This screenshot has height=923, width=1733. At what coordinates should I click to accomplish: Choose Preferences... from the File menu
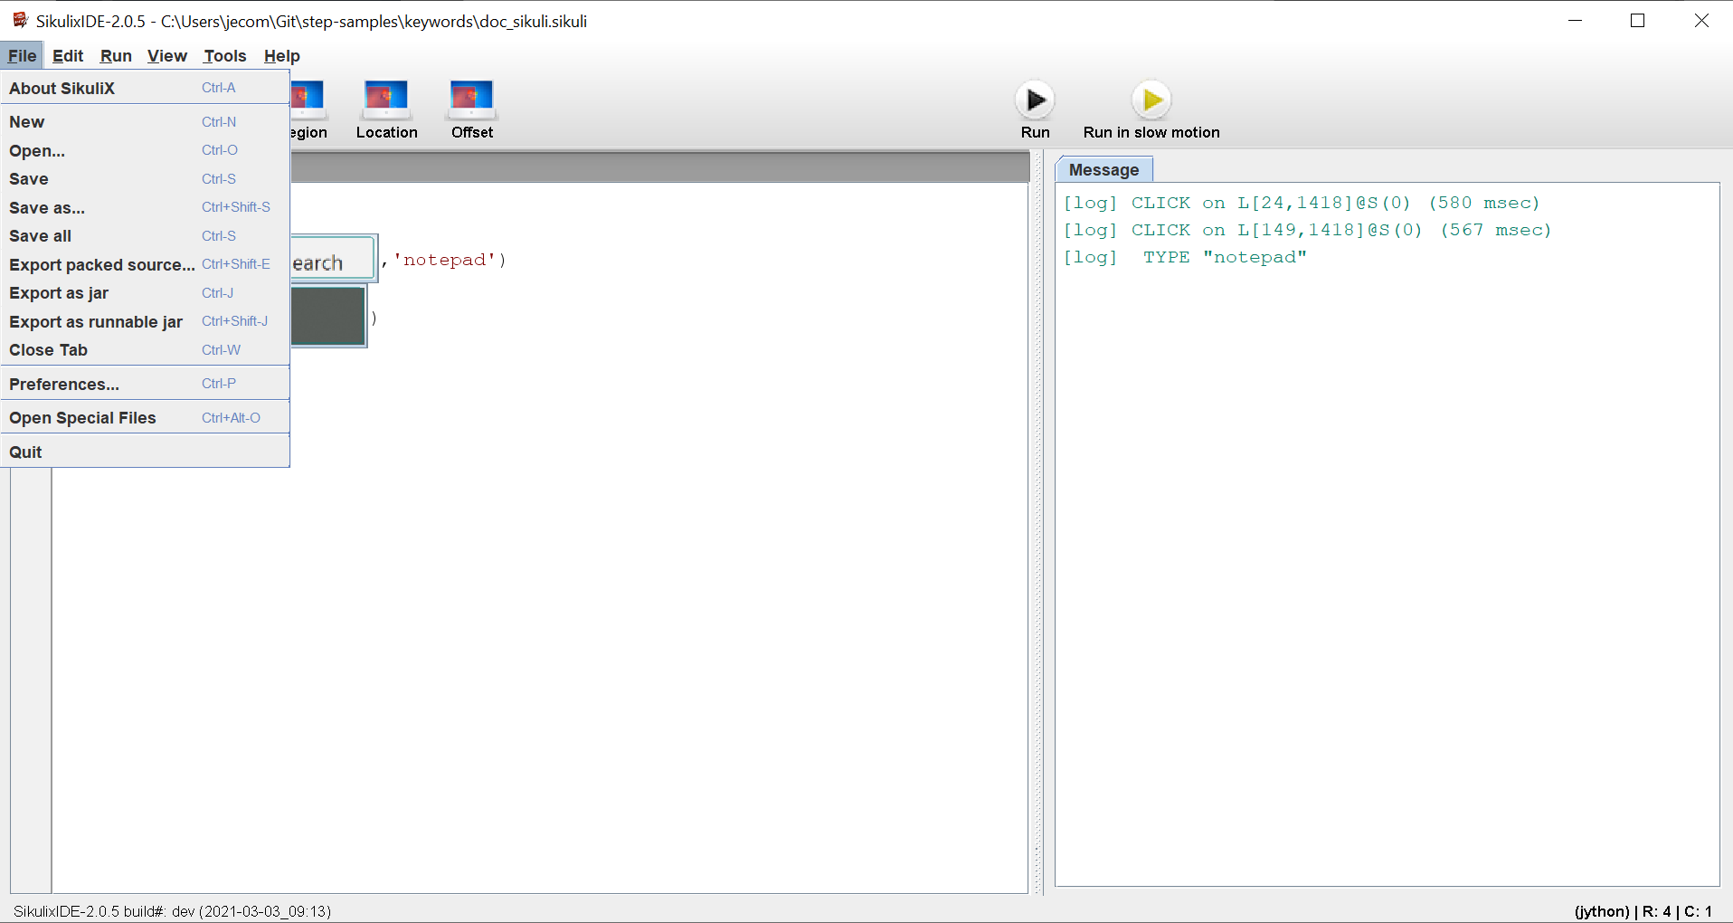coord(63,384)
